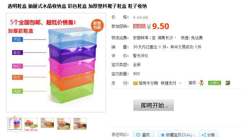Click the star icon on 收藏宝贝 button
Viewport: 245px width, 137px height.
(163, 135)
